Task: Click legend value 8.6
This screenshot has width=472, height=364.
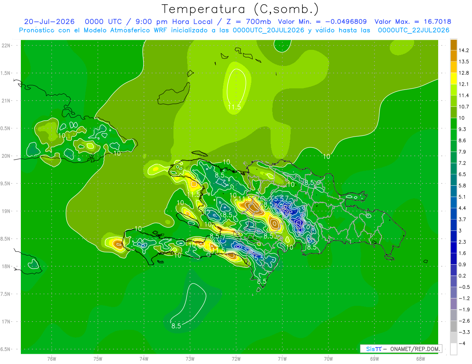Action: point(463,141)
